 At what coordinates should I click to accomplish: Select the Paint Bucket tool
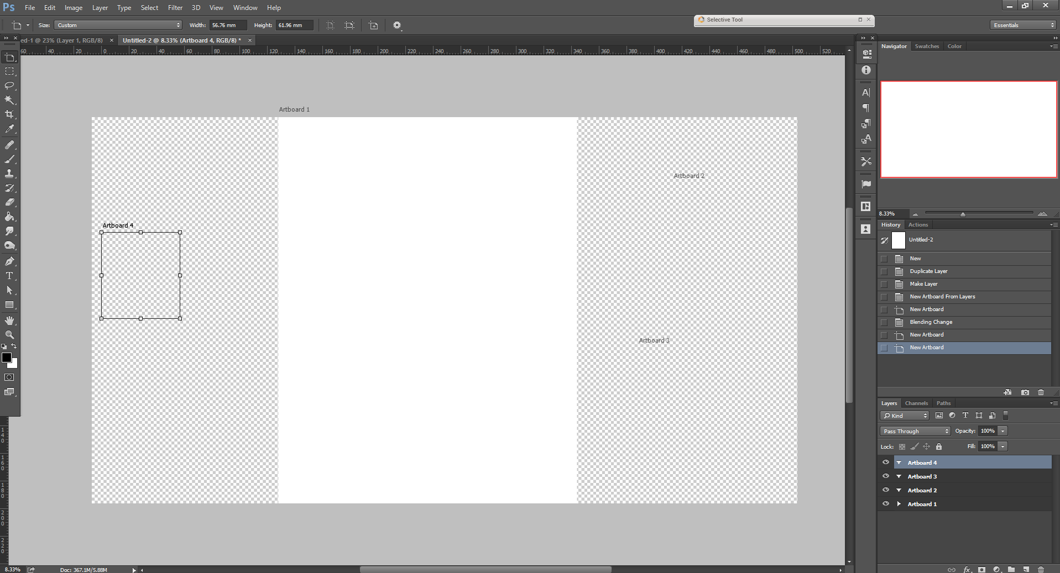click(x=10, y=217)
